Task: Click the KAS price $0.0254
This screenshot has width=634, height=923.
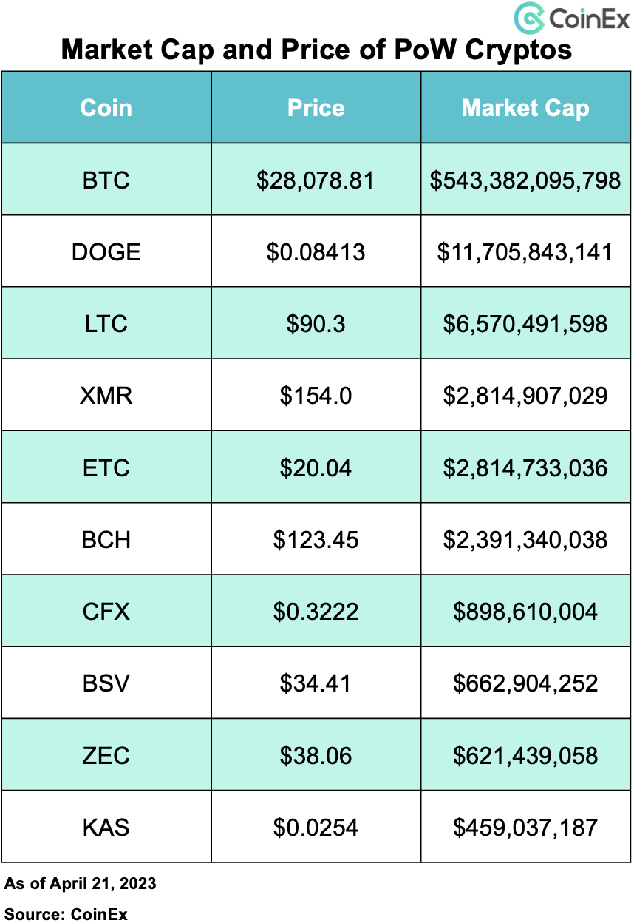Action: point(316,828)
